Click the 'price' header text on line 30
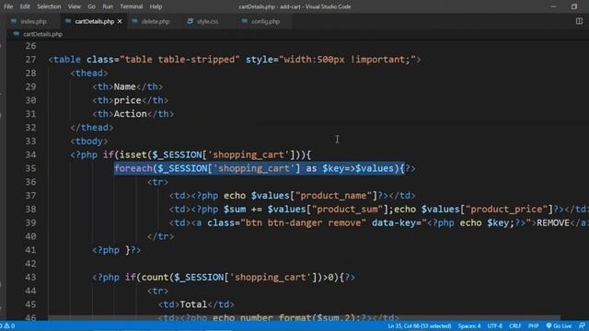Viewport: 589px width, 331px height. [127, 100]
